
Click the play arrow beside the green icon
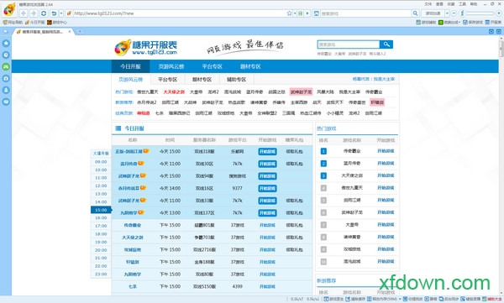307,13
